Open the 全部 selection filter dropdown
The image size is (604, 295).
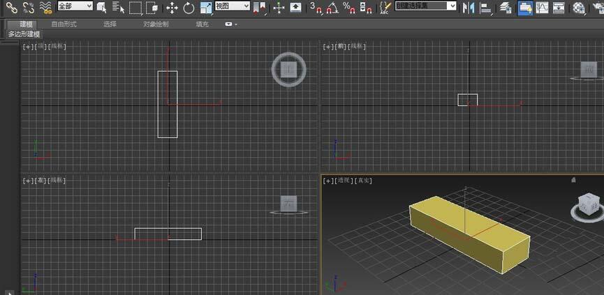pos(75,6)
